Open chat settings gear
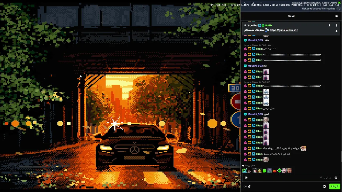342x192 pixels. pos(325,187)
